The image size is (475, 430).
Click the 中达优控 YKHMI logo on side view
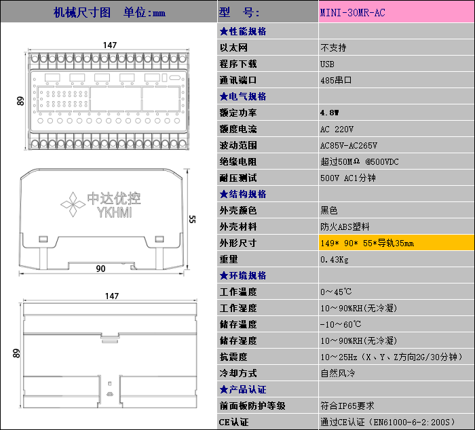pyautogui.click(x=101, y=205)
